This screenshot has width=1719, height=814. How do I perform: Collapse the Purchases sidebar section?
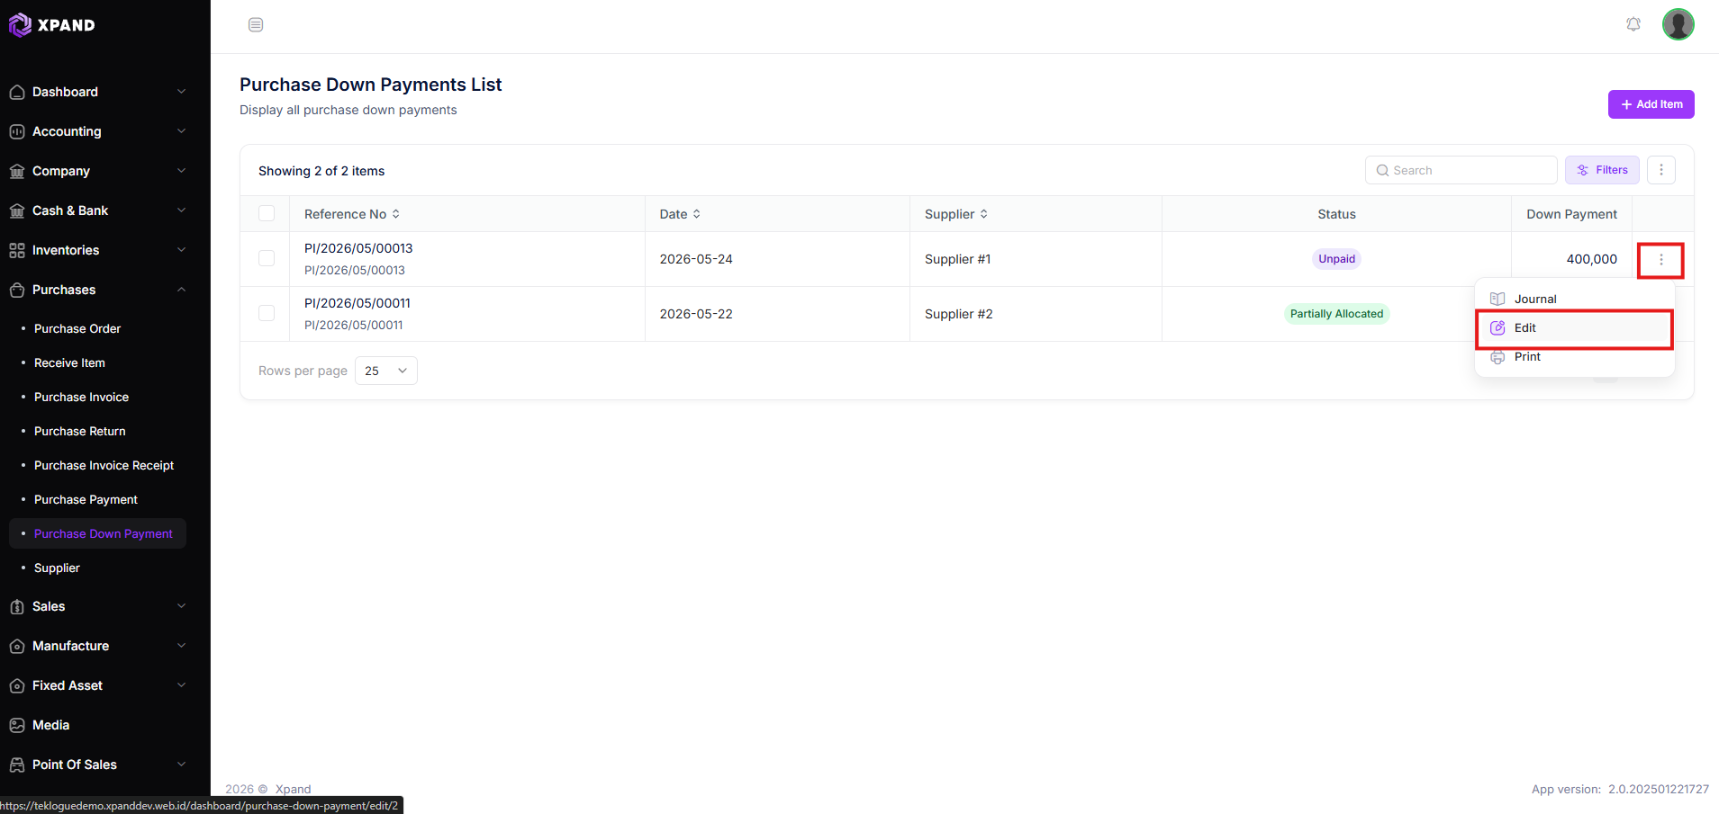(x=98, y=290)
